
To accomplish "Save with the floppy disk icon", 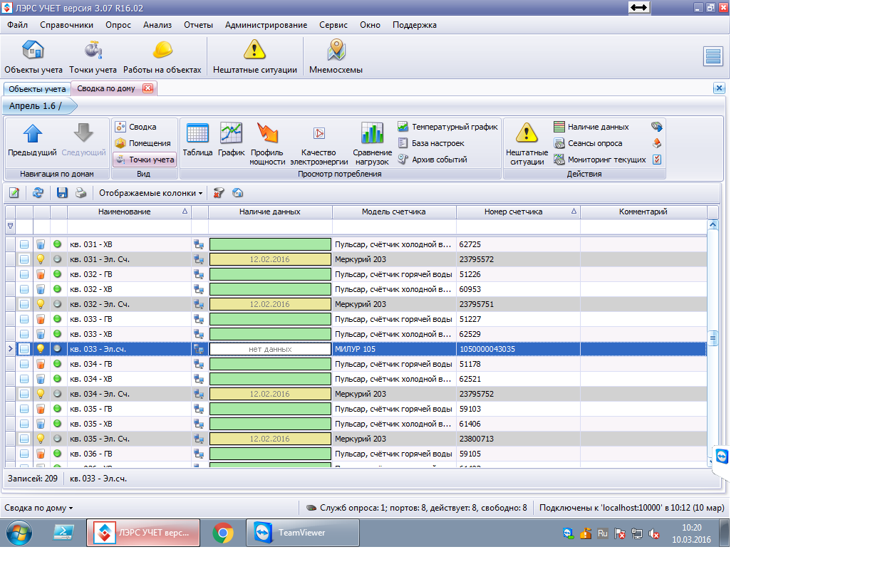I will [62, 193].
